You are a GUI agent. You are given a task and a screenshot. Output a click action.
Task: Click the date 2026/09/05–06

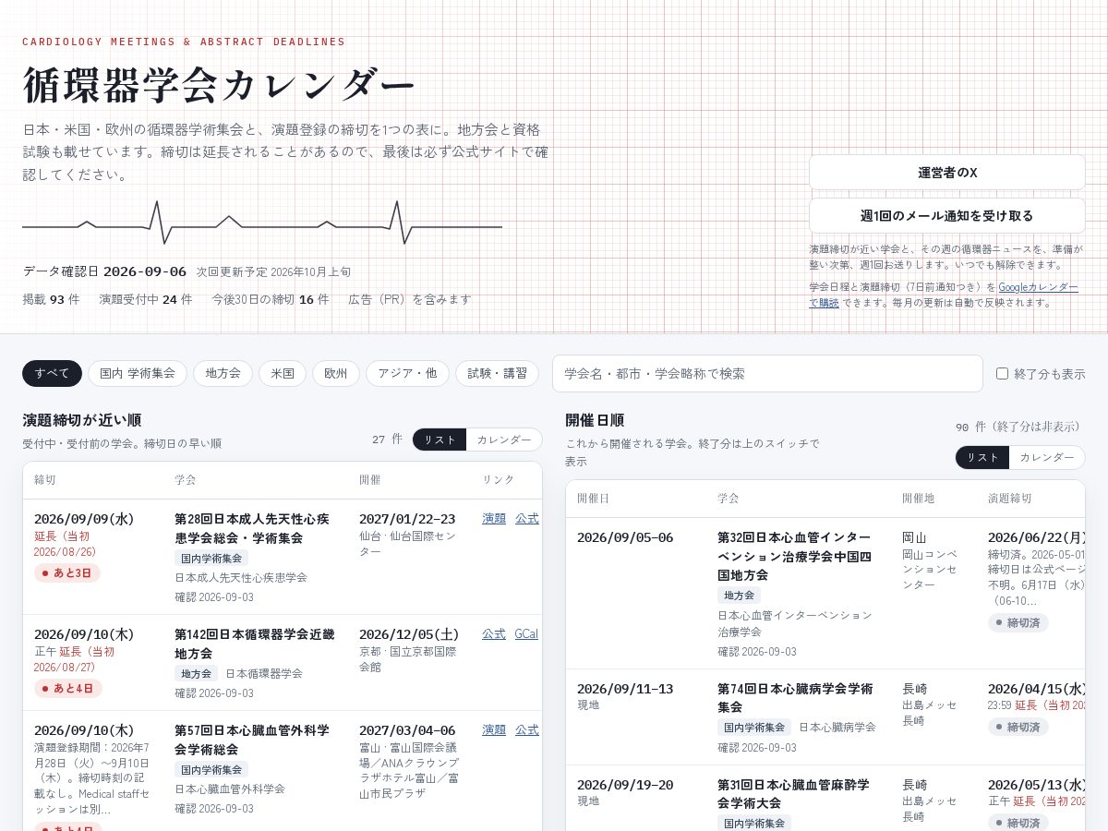point(625,537)
